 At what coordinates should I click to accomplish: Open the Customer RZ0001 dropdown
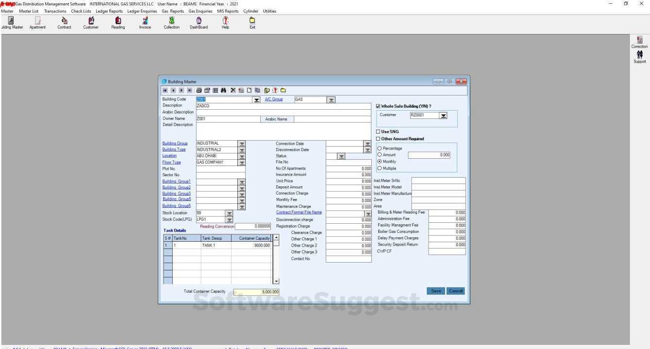[443, 115]
